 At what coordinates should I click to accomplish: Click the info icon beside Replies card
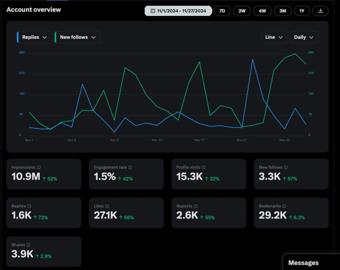click(29, 206)
